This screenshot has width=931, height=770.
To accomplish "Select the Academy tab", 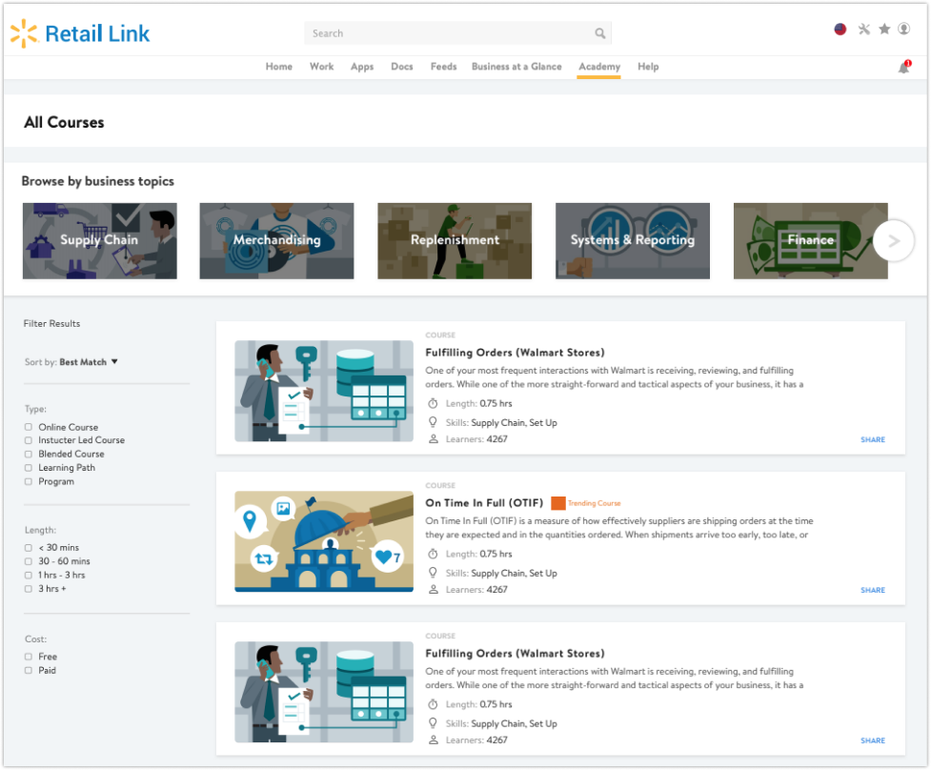I will click(599, 67).
